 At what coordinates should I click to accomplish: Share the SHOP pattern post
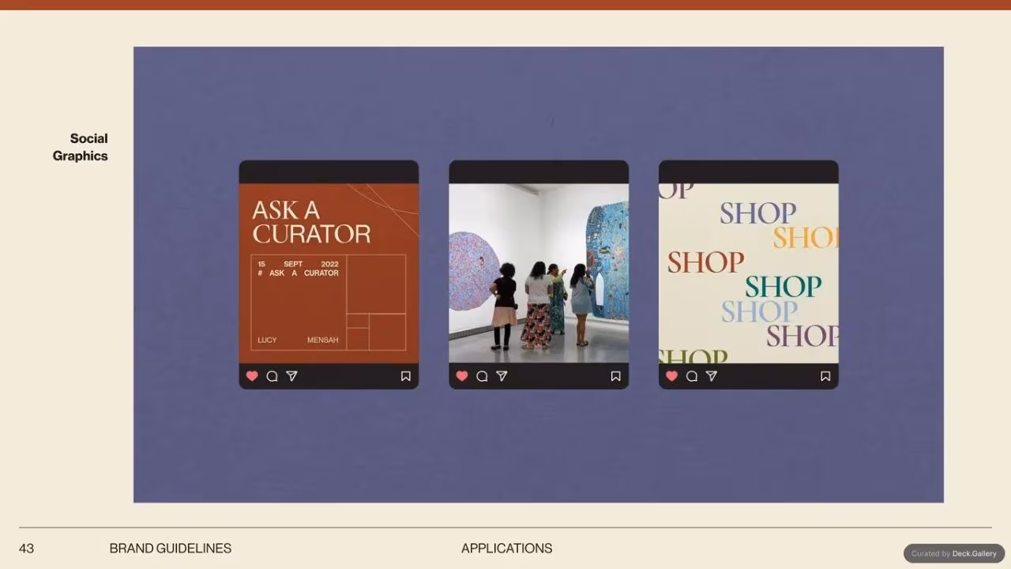tap(712, 376)
